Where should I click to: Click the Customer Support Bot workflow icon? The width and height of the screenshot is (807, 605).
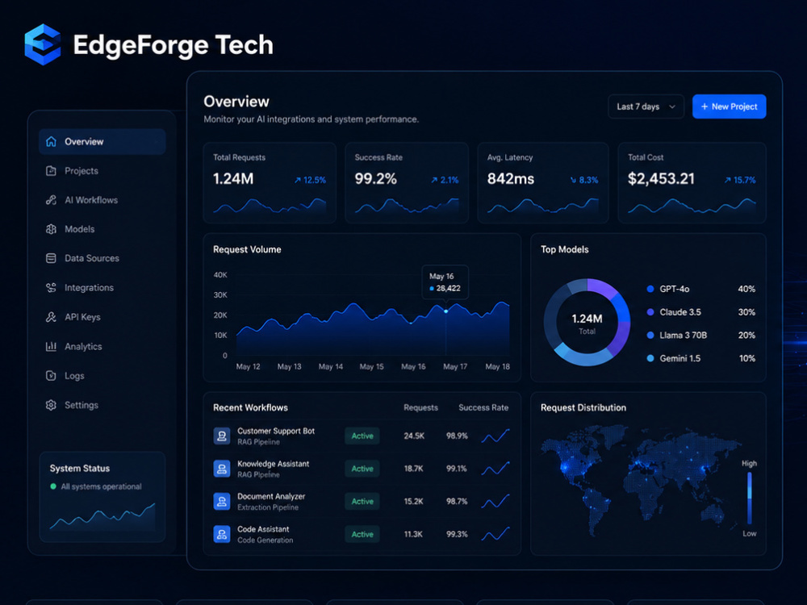point(222,436)
